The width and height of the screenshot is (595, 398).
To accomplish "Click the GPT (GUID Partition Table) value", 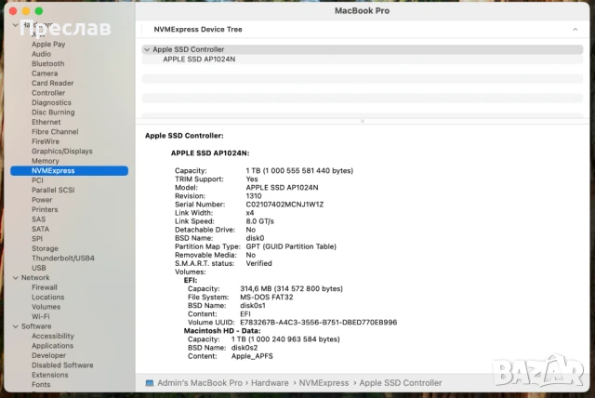I will tap(291, 246).
